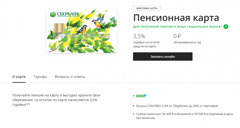Click the 3,5% annual interest figure

pos(139,36)
